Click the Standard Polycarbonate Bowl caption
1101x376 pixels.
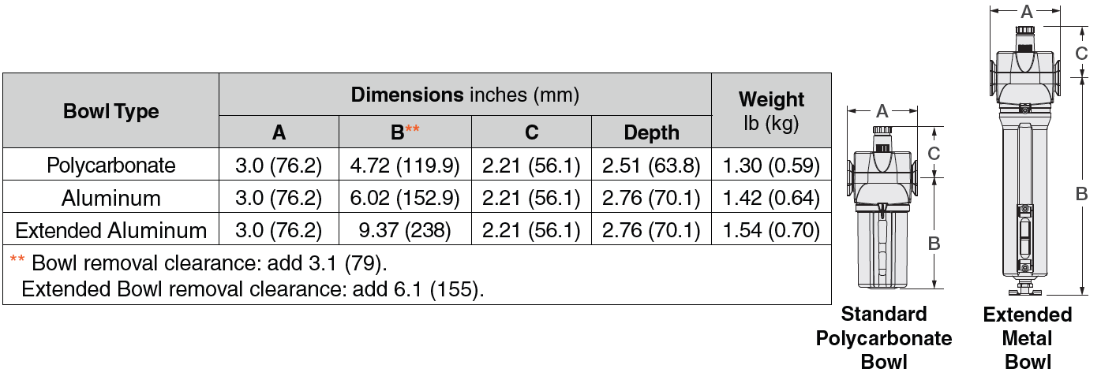883,338
